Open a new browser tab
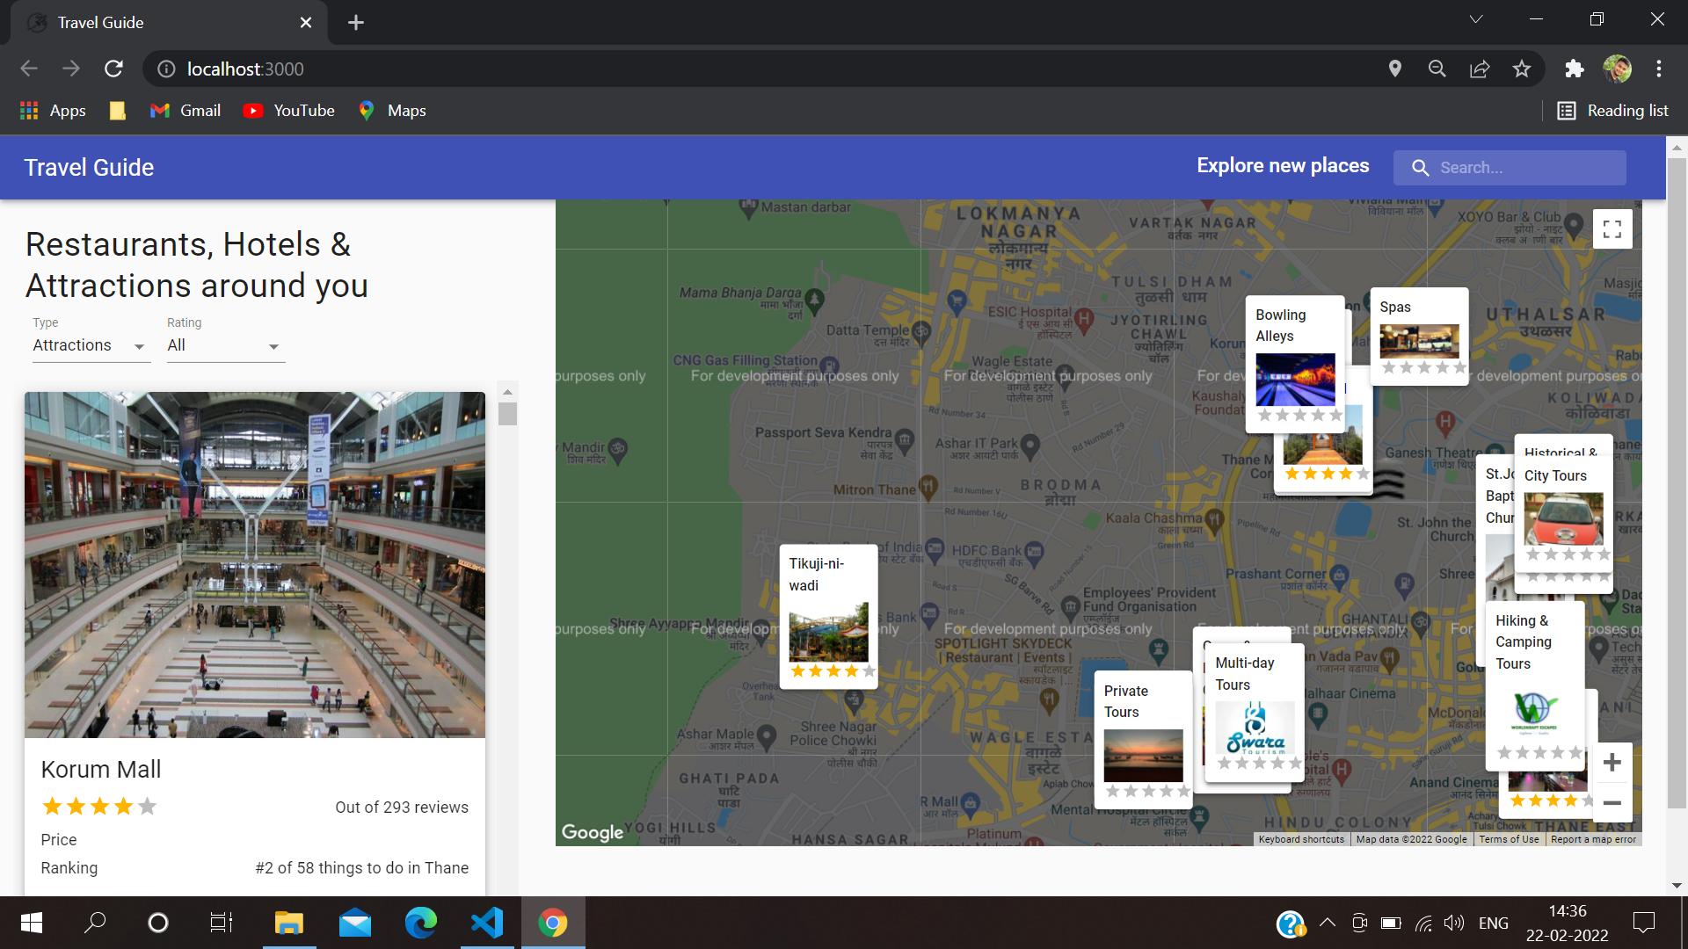The width and height of the screenshot is (1688, 949). click(x=356, y=23)
